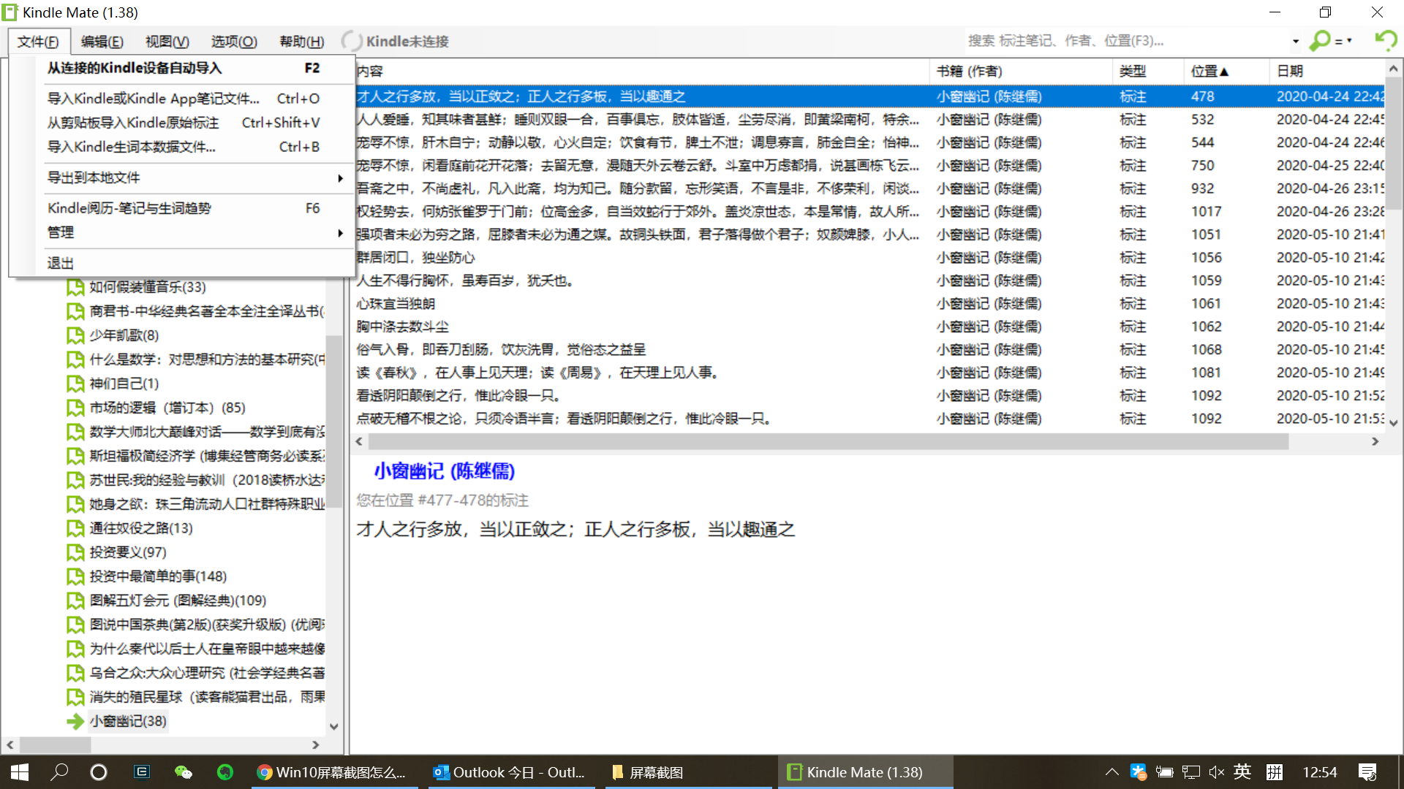Viewport: 1404px width, 789px height.
Task: Click the 小窗幽记 (陈继儒) title link
Action: (x=444, y=471)
